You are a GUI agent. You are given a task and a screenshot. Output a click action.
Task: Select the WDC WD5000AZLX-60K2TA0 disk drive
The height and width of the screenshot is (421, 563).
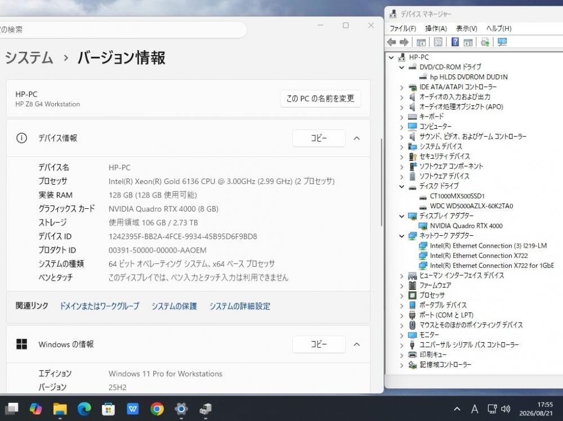click(x=471, y=206)
